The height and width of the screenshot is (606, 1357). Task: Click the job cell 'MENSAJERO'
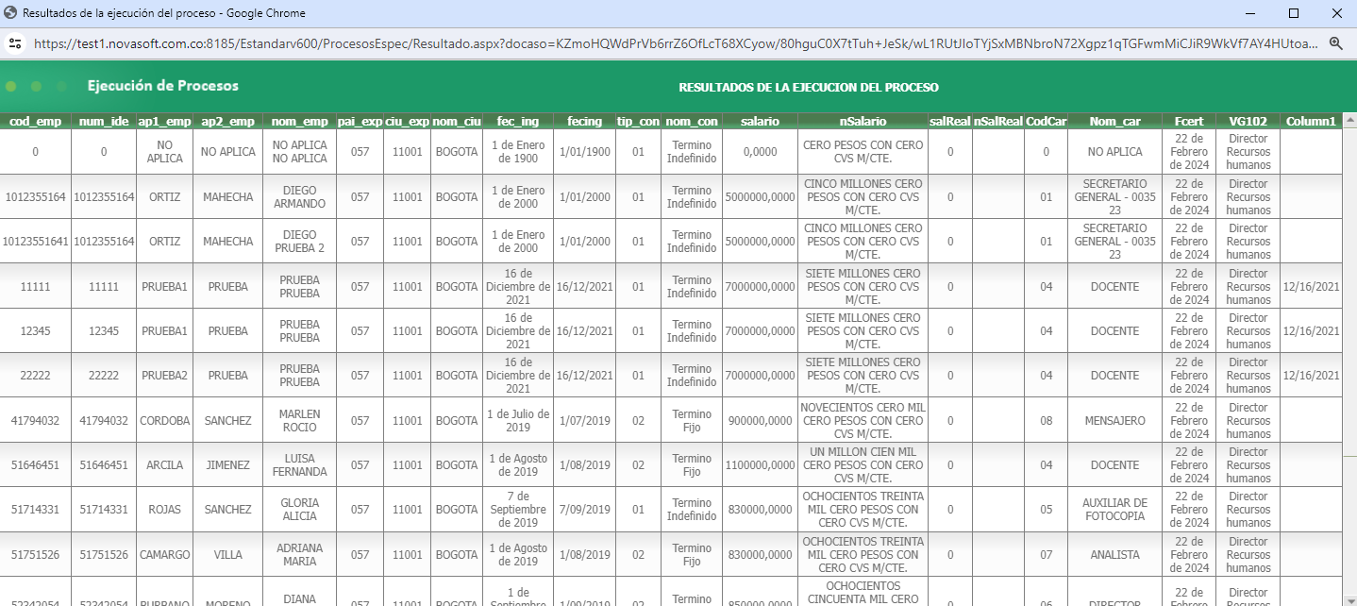pos(1115,421)
